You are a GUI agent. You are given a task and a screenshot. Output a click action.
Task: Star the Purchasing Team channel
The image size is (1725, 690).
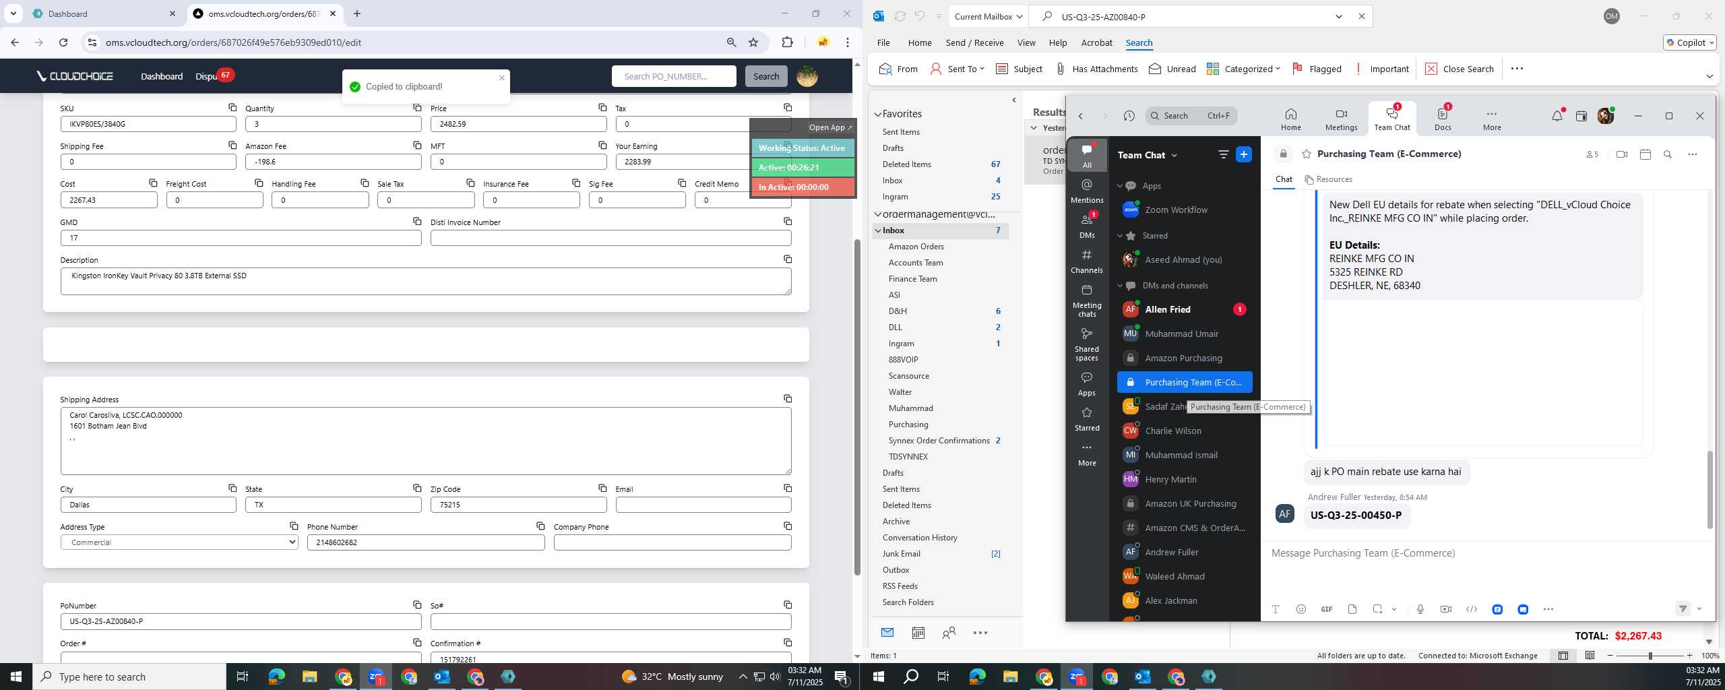pos(1307,154)
